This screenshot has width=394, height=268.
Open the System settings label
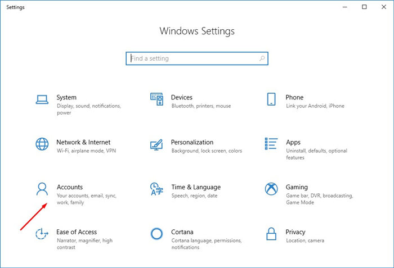(66, 97)
